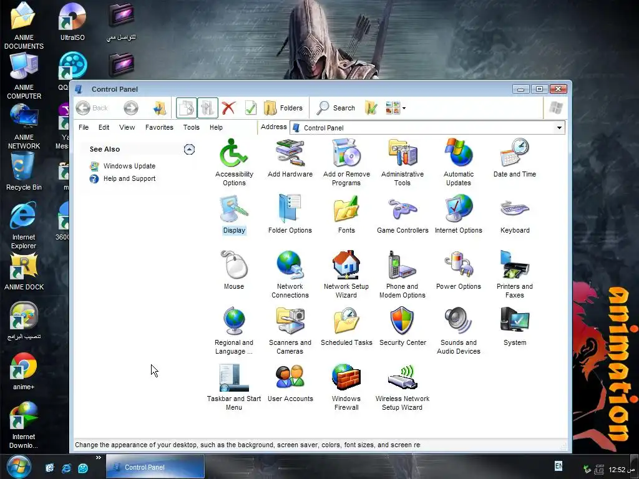Open Mouse settings

click(x=234, y=271)
